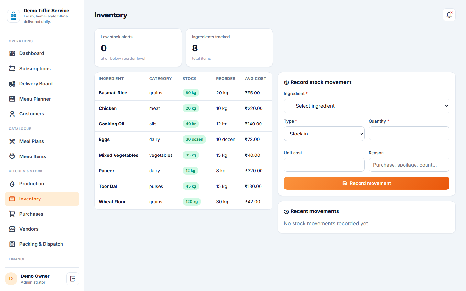The image size is (466, 291).
Task: Go to Dashboard in sidebar
Action: tap(42, 53)
